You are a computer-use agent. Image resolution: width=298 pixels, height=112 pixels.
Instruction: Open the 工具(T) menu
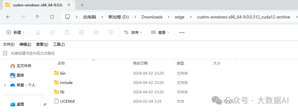click(x=59, y=44)
